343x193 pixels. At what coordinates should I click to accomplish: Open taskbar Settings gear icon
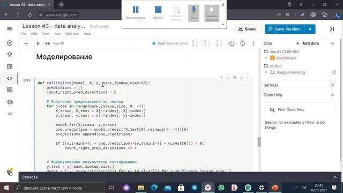(262, 188)
